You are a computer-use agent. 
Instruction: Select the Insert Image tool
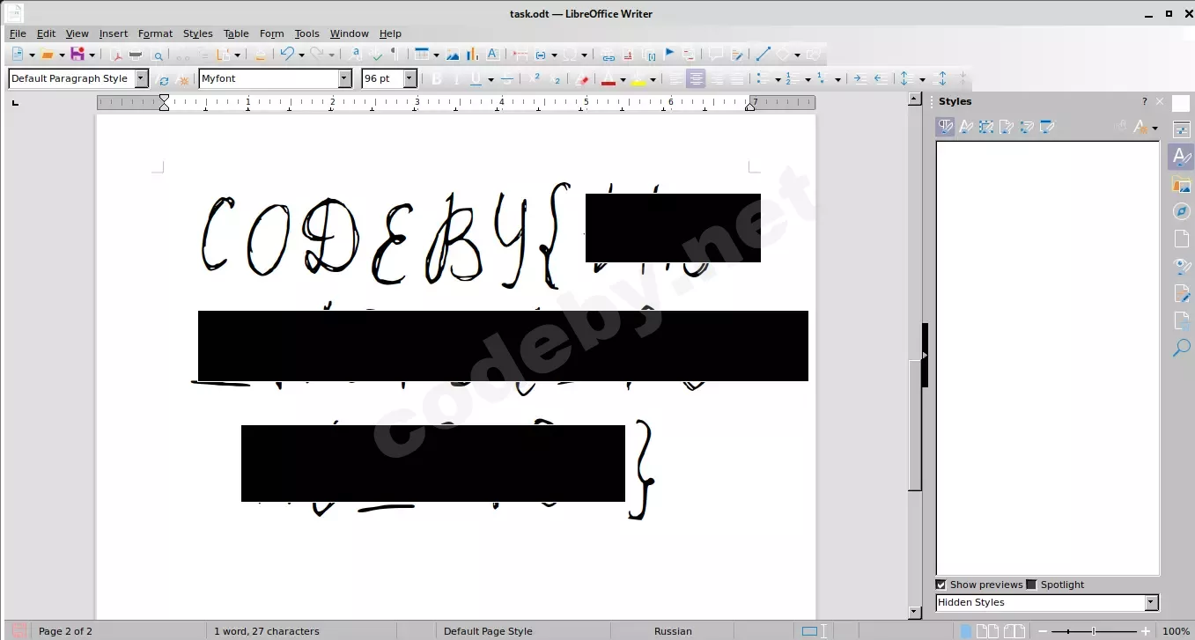451,54
